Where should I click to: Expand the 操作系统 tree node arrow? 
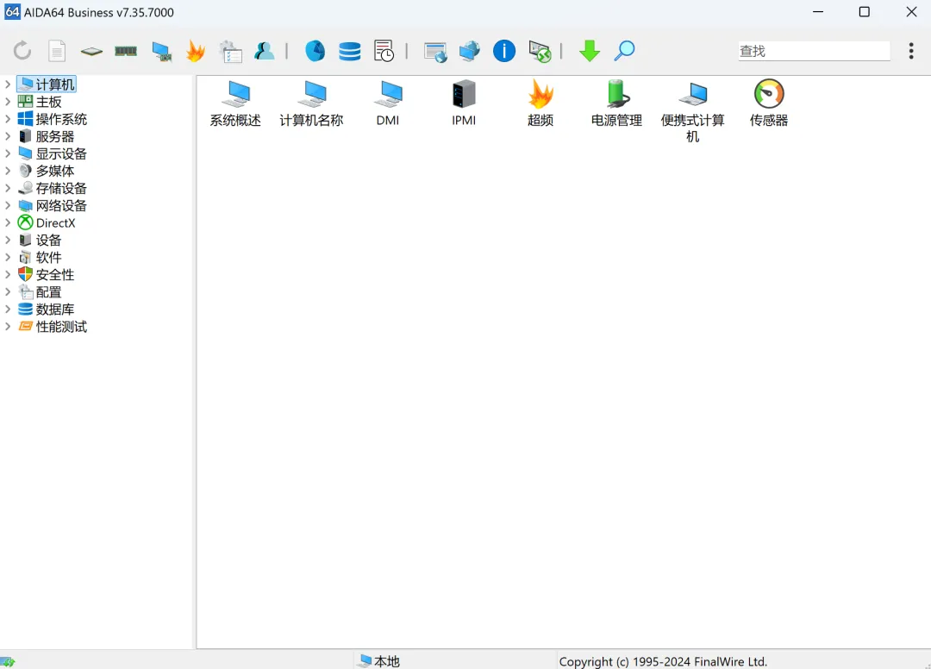[8, 119]
